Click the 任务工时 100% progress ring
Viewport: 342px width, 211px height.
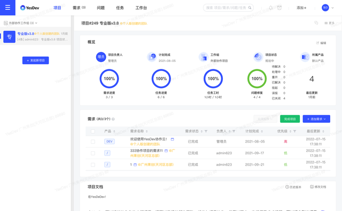[x=213, y=79]
